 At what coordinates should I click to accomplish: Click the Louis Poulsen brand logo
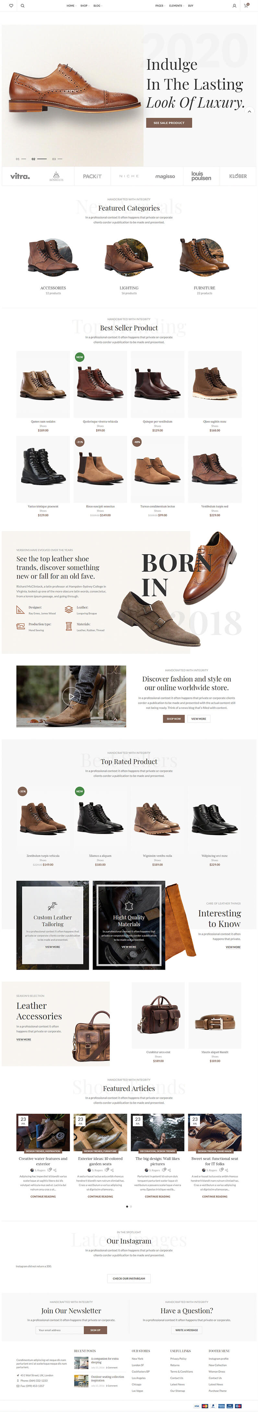coord(201,176)
